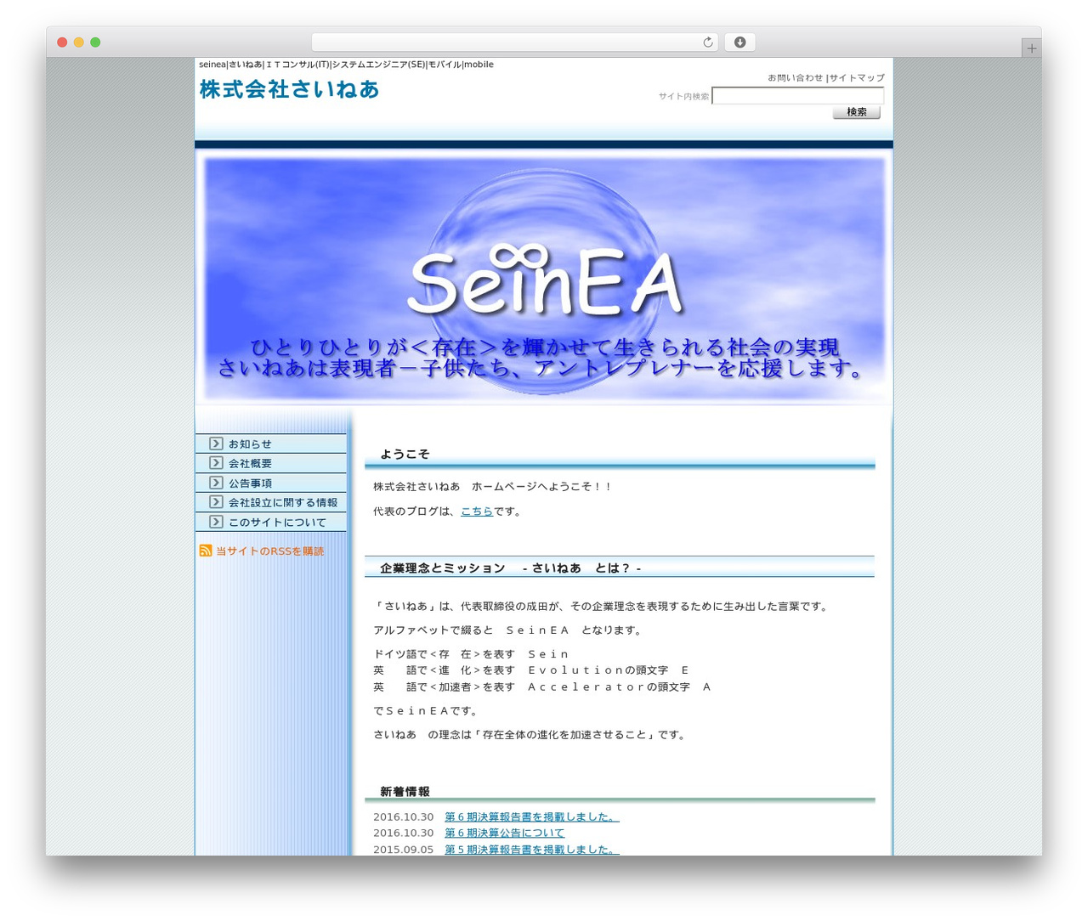The height and width of the screenshot is (921, 1088).
Task: Open the このサイトについて menu item
Action: coord(271,522)
